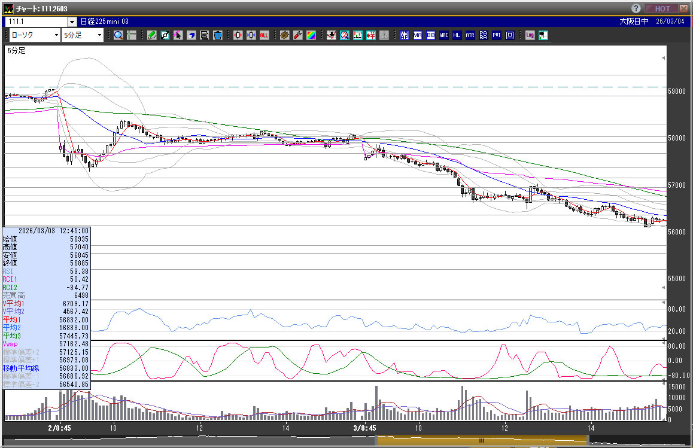Click the eraser tool icon
The image size is (693, 448).
point(192,35)
